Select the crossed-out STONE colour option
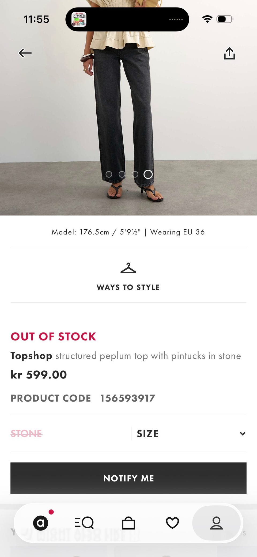This screenshot has width=257, height=557. (x=26, y=434)
